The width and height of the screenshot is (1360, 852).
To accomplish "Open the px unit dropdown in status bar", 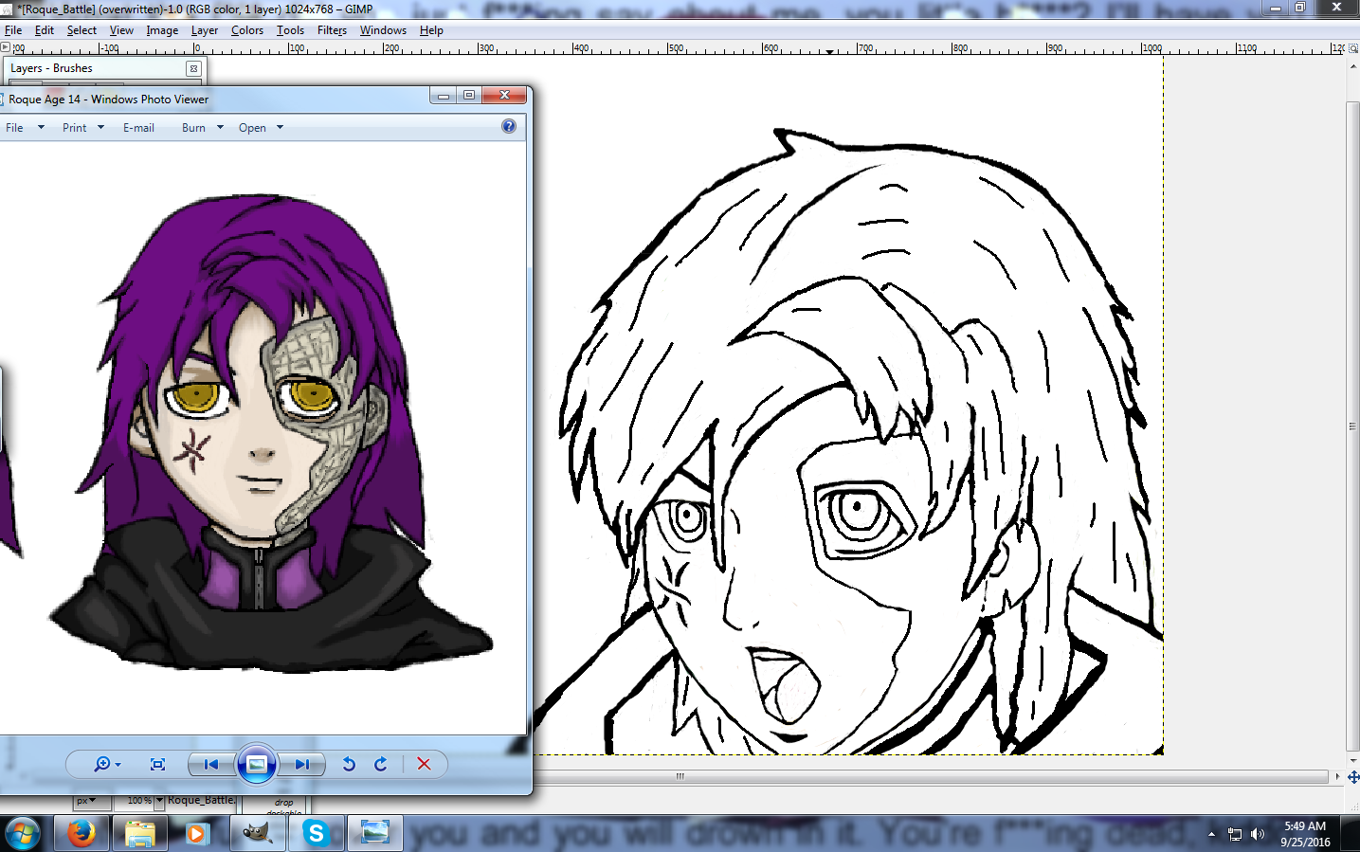I will click(x=86, y=801).
